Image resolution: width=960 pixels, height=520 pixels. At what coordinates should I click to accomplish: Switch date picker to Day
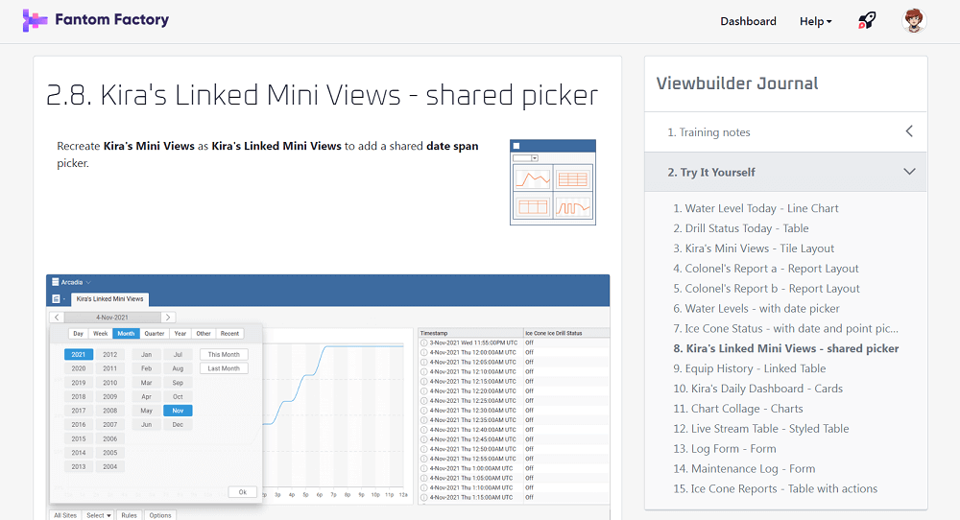79,334
